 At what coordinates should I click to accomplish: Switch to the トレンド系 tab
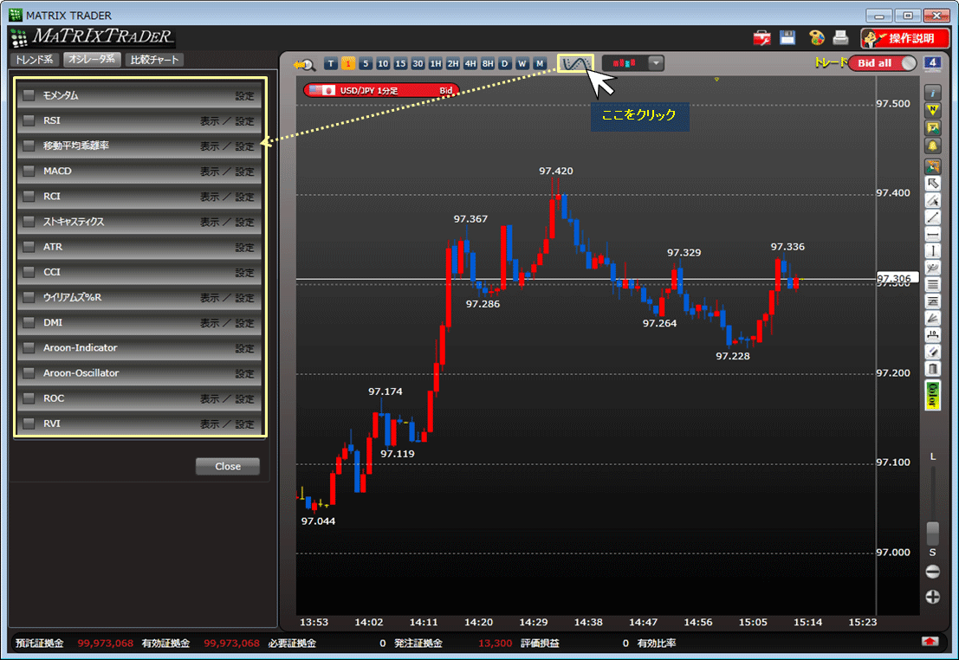click(x=35, y=60)
